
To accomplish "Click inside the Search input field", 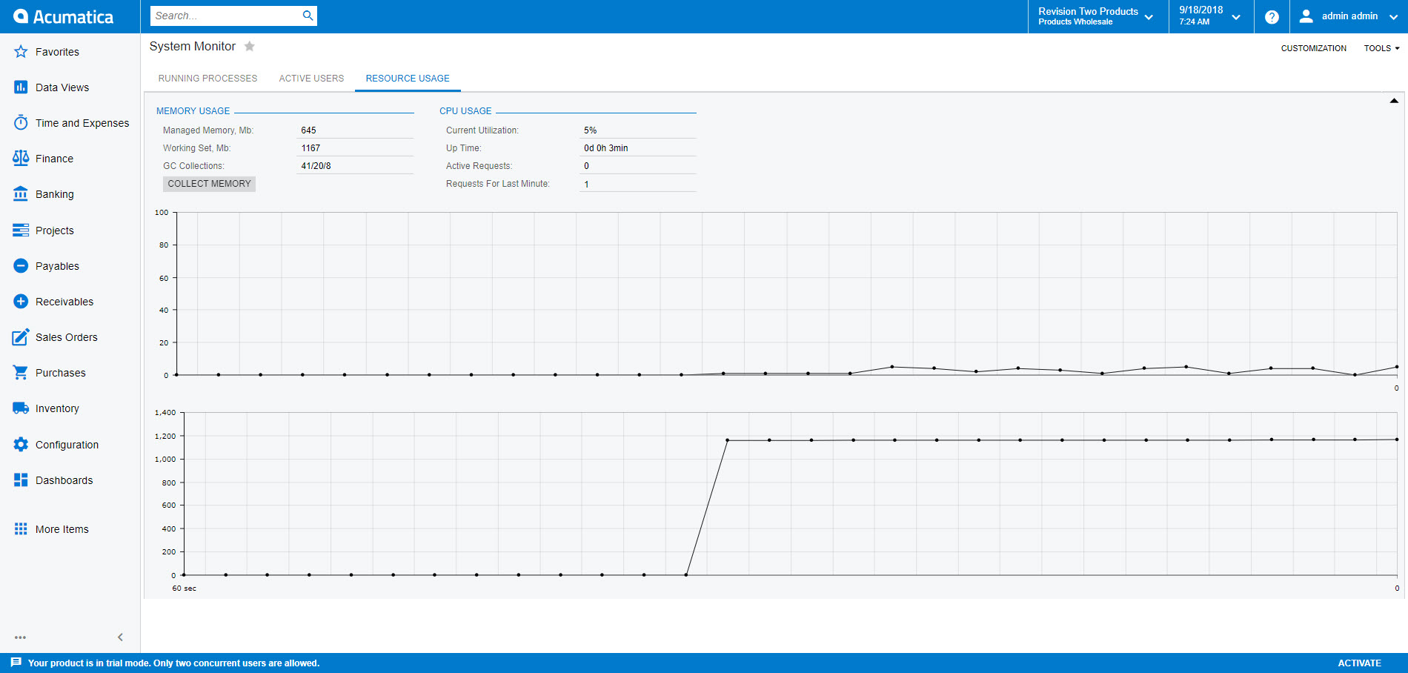I will [x=226, y=16].
